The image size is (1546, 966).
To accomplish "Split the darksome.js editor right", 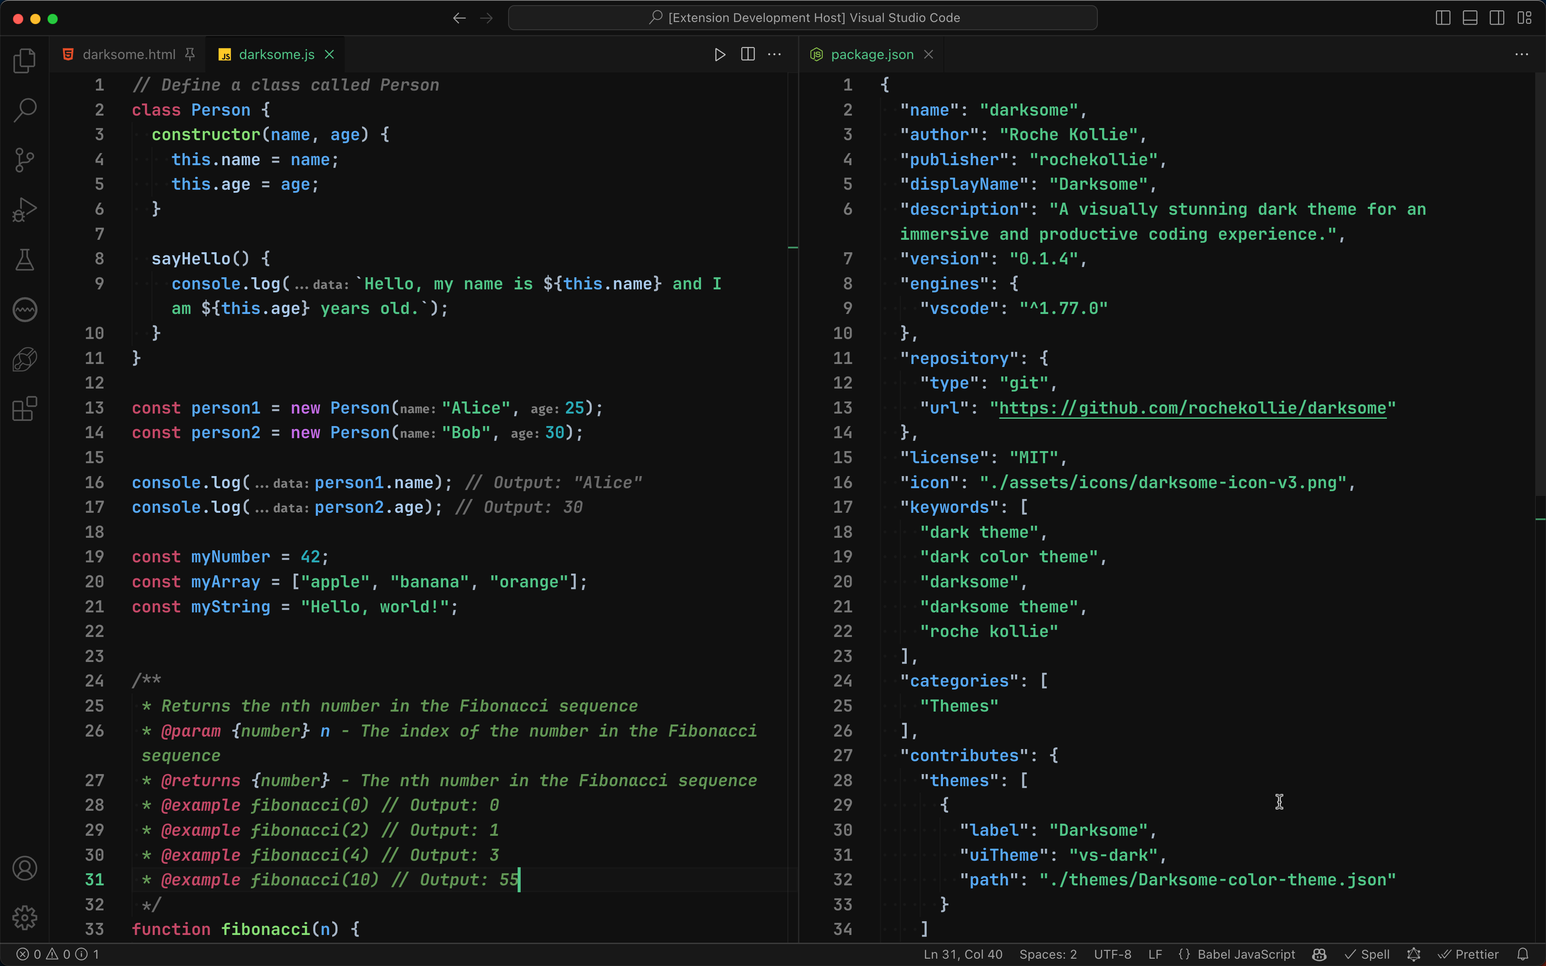I will (748, 55).
